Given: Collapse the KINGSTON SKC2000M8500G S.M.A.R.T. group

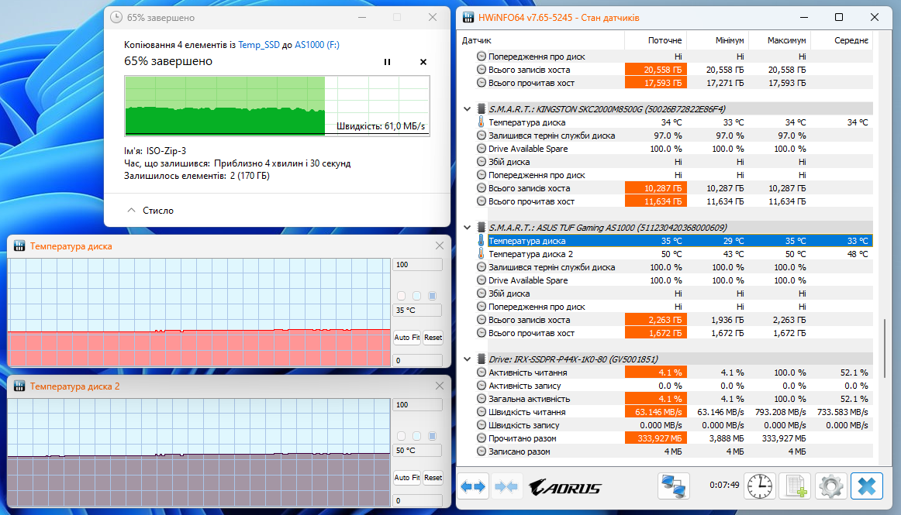Looking at the screenshot, I should (x=467, y=108).
